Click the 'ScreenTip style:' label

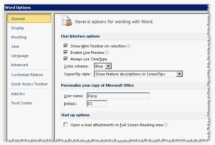tap(77, 74)
